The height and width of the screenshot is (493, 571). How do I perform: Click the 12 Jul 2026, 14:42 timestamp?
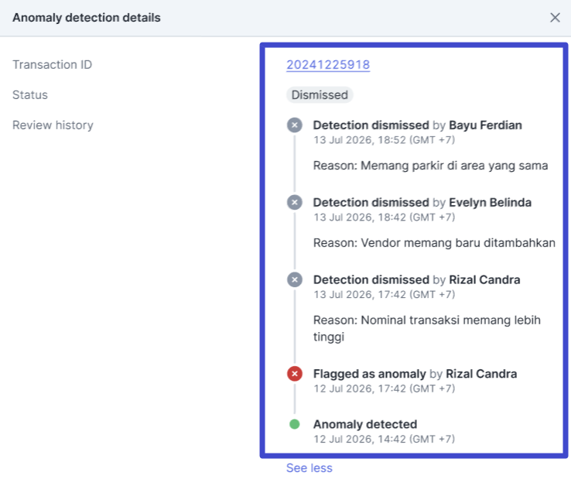pos(384,439)
